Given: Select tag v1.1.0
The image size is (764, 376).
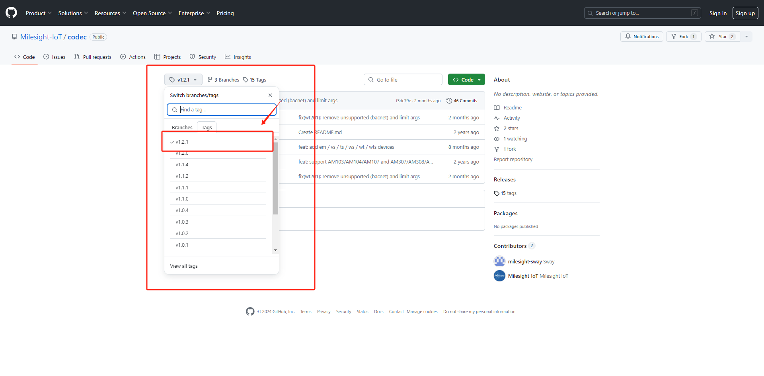Looking at the screenshot, I should pyautogui.click(x=218, y=199).
